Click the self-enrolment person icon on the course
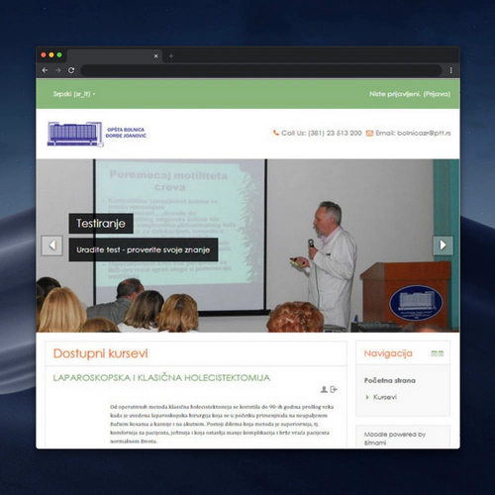The image size is (495, 495). click(x=324, y=389)
